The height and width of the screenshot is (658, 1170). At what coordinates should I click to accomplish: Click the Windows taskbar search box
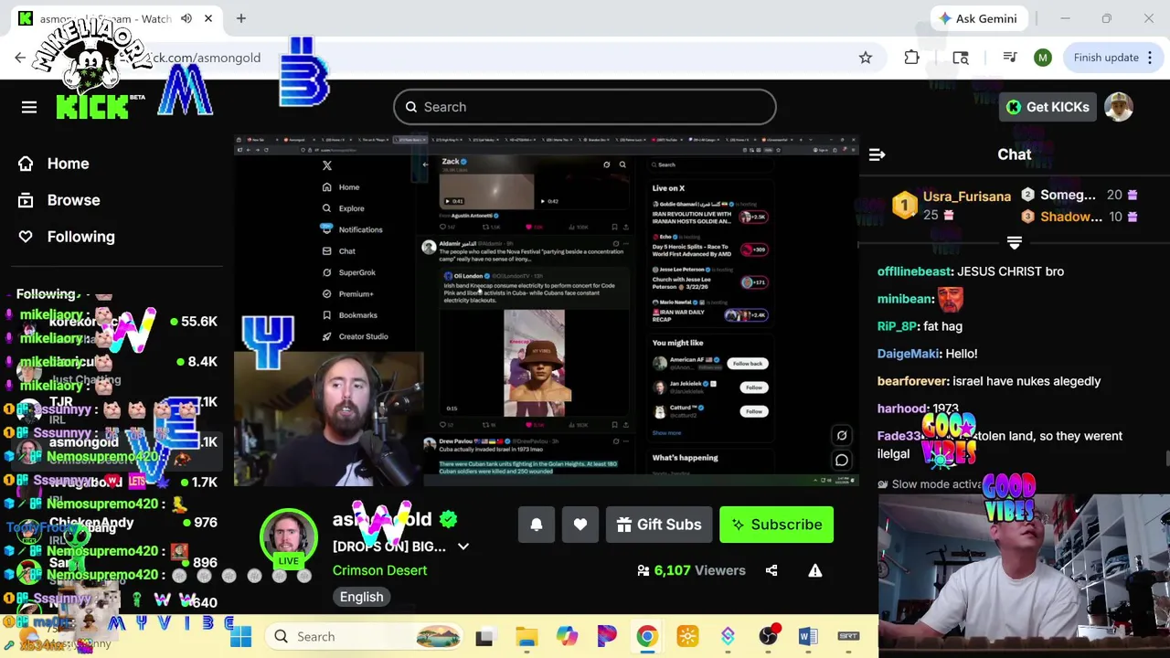click(366, 637)
